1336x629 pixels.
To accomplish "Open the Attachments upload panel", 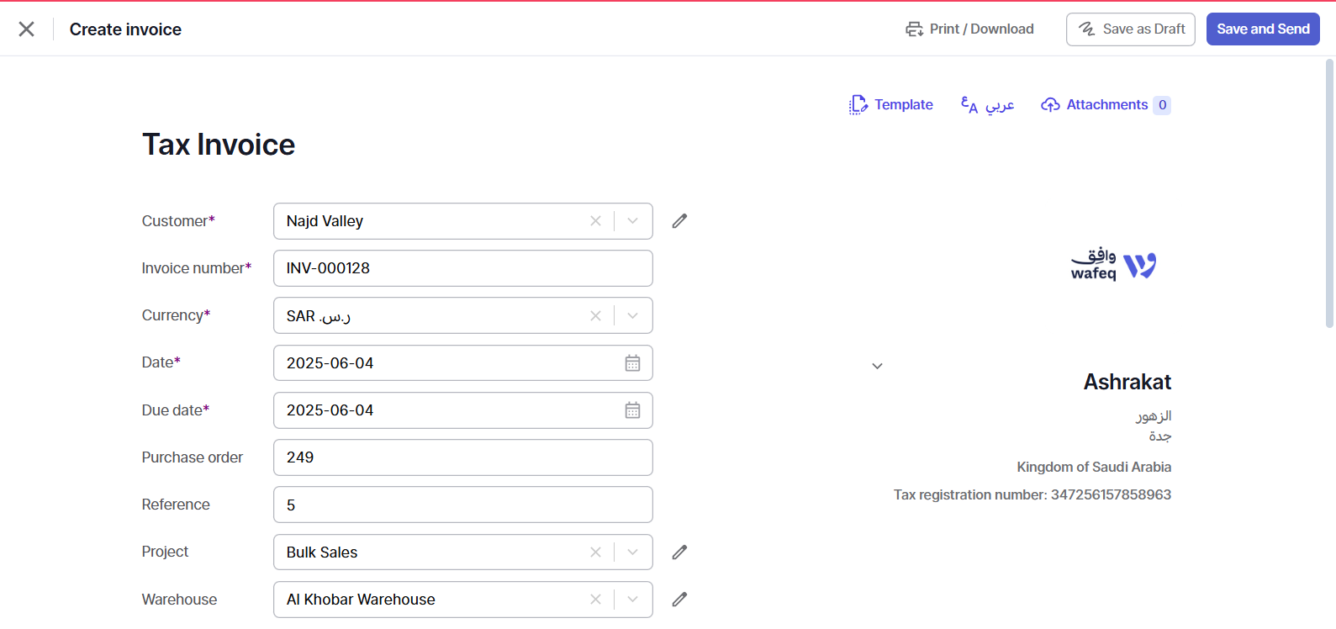I will (x=1105, y=105).
